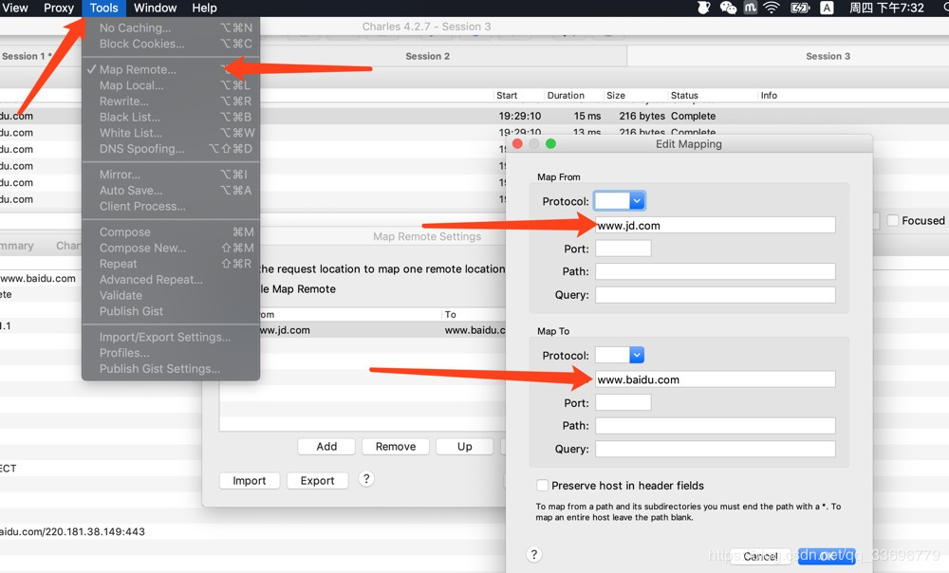949x573 pixels.
Task: Open help in Map Remote Settings
Action: [x=366, y=479]
